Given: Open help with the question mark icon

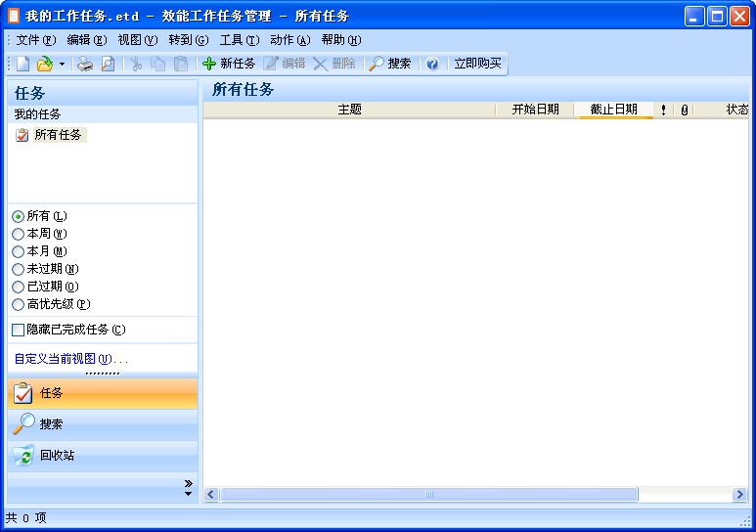Looking at the screenshot, I should pyautogui.click(x=432, y=64).
